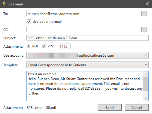Image resolution: width=152 pixels, height=114 pixels.
Task: Click the PIN field showing 1412
Action: coord(65,46)
